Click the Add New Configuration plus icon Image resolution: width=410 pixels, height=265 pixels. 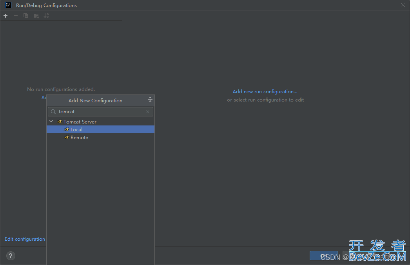[5, 16]
